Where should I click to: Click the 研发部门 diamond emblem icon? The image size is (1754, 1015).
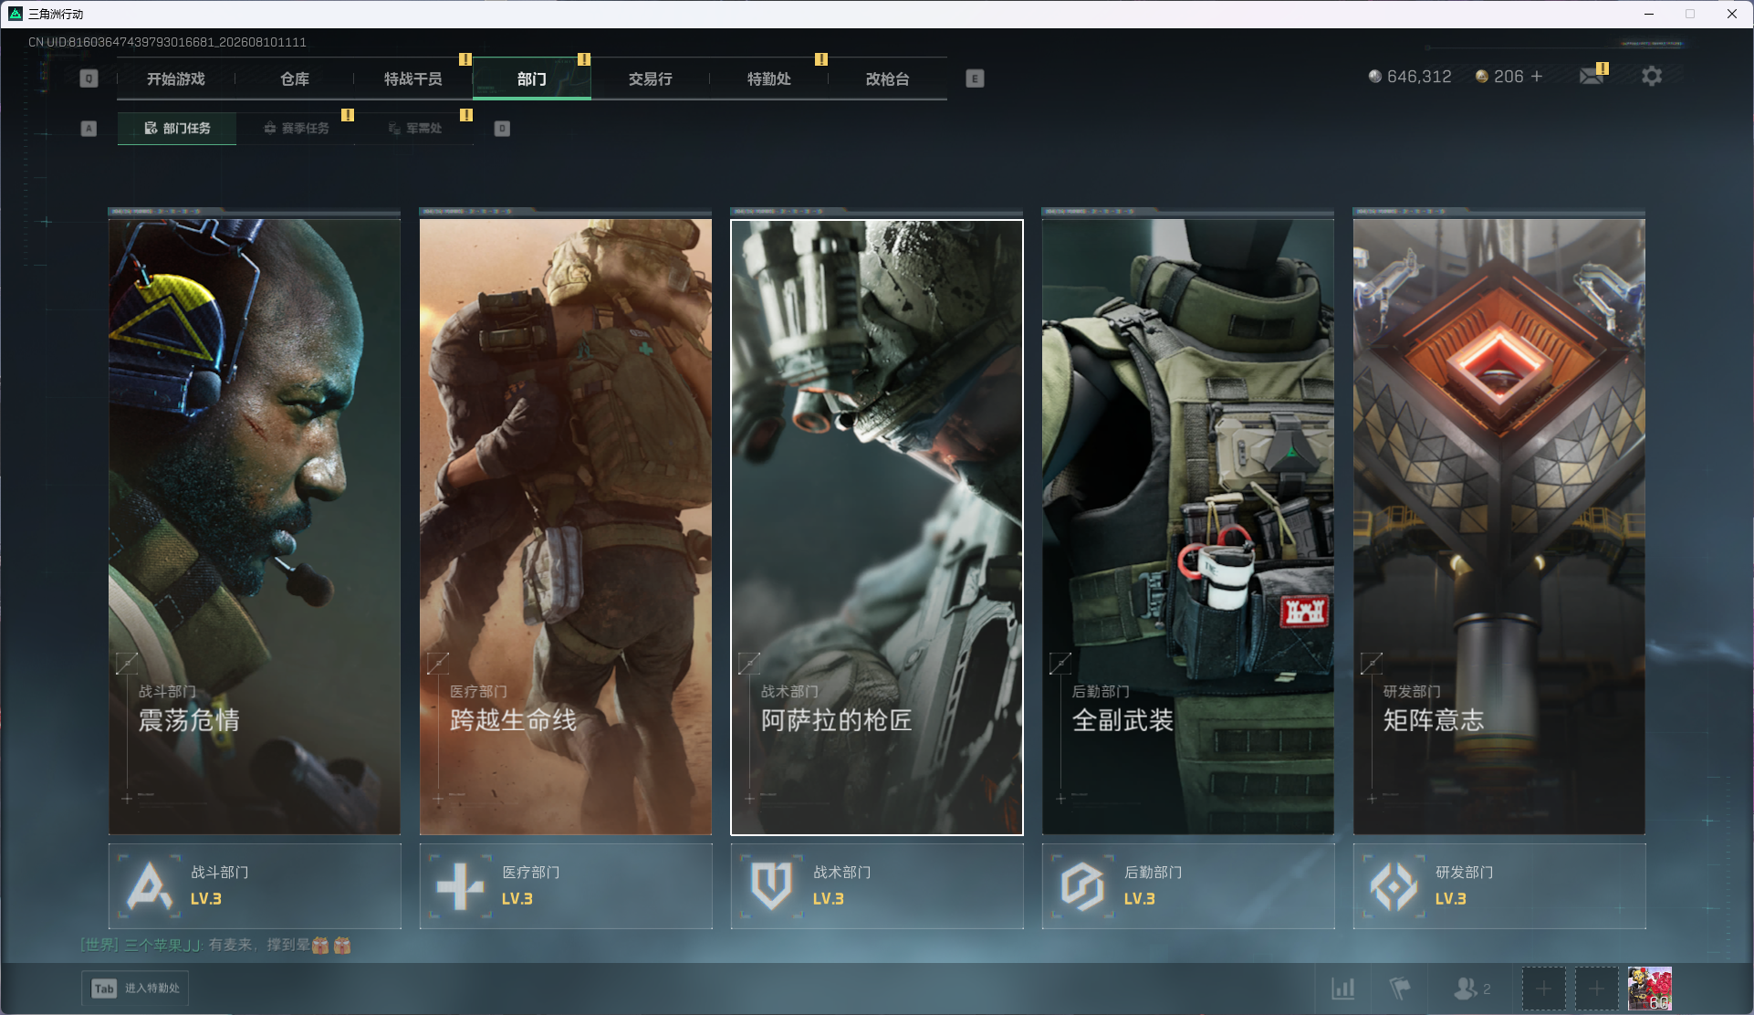coord(1394,885)
